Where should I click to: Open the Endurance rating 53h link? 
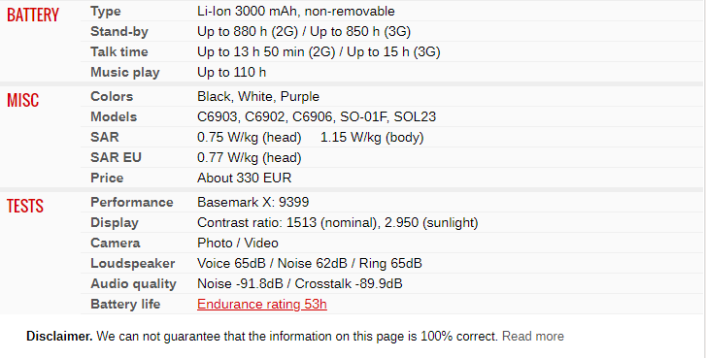pyautogui.click(x=261, y=304)
